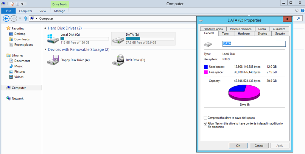Click the Computer address bar path
305x154 pixels.
pyautogui.click(x=46, y=18)
